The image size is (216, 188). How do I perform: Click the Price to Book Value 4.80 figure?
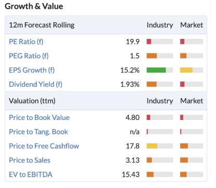click(x=132, y=117)
